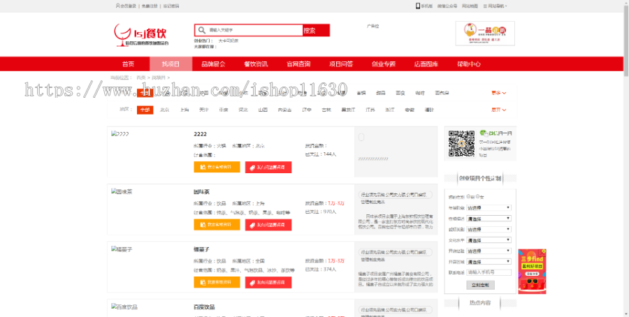This screenshot has width=629, height=317.
Task: Click the 三步find floating promo banner
Action: [532, 271]
